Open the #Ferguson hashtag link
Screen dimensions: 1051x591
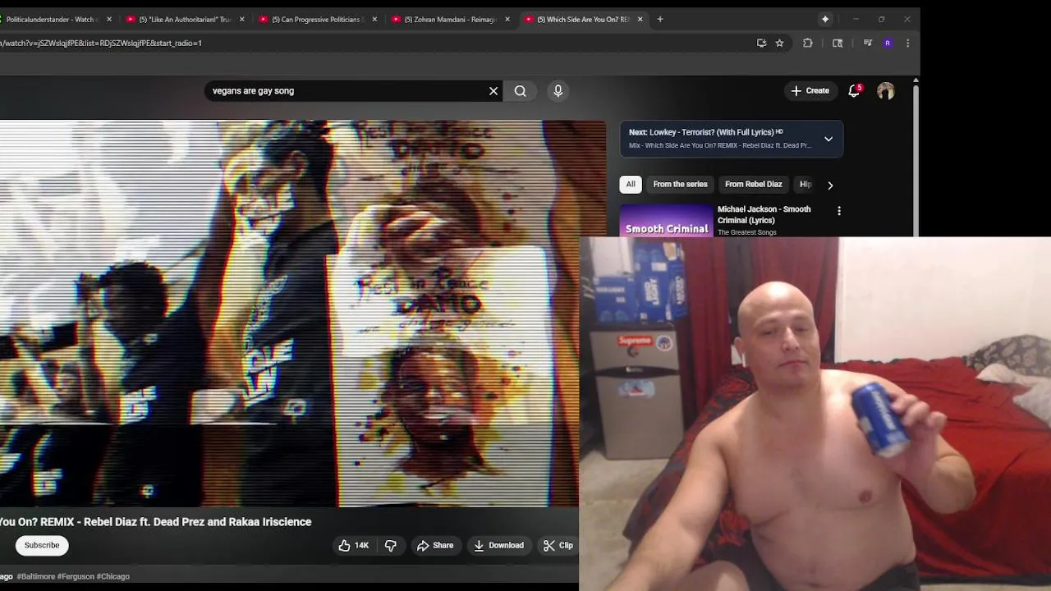(x=75, y=576)
